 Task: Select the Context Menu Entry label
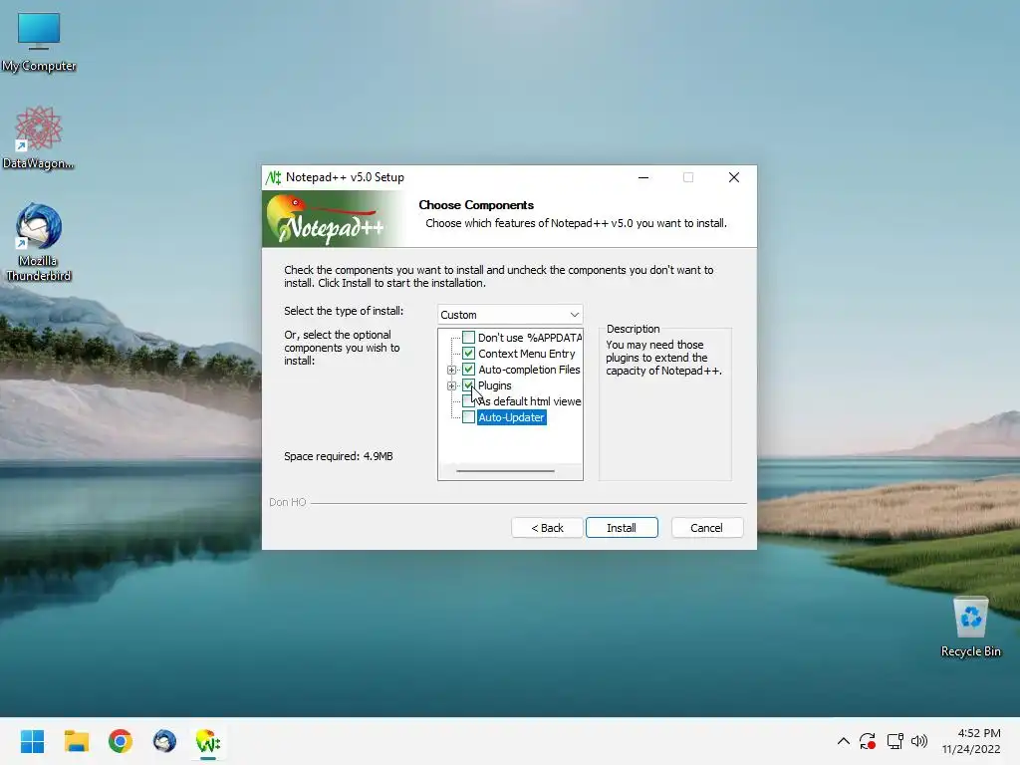pyautogui.click(x=527, y=354)
